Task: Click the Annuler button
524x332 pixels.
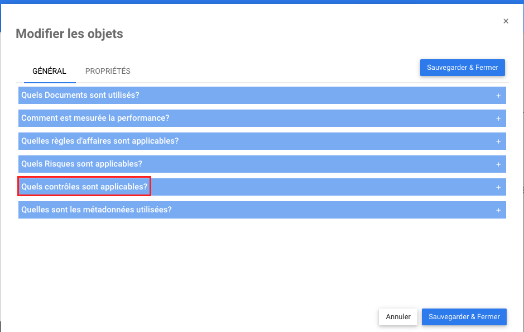Action: [x=398, y=316]
